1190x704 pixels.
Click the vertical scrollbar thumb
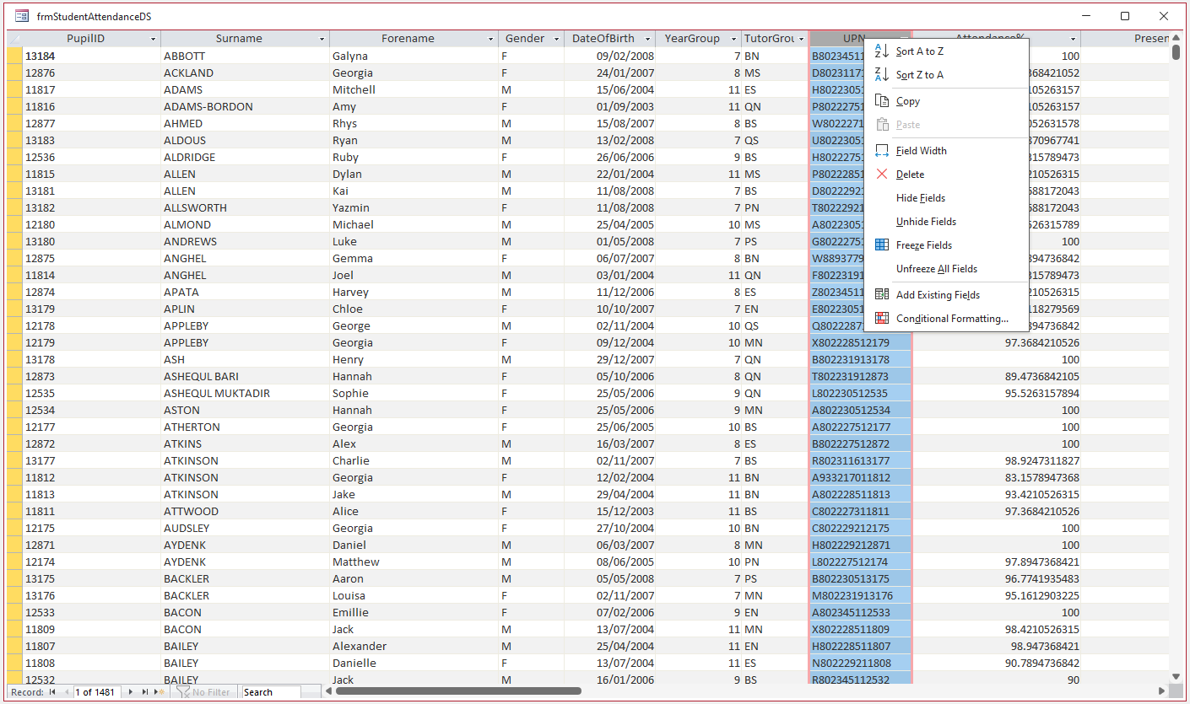(1176, 52)
